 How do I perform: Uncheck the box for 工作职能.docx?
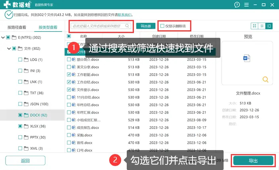point(69,74)
